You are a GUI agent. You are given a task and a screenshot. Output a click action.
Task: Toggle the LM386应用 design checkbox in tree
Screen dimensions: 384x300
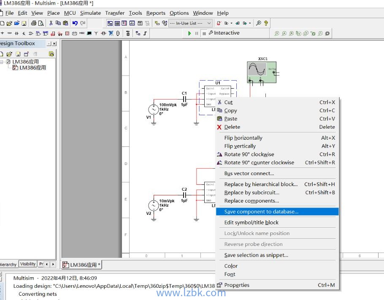(x=8, y=62)
